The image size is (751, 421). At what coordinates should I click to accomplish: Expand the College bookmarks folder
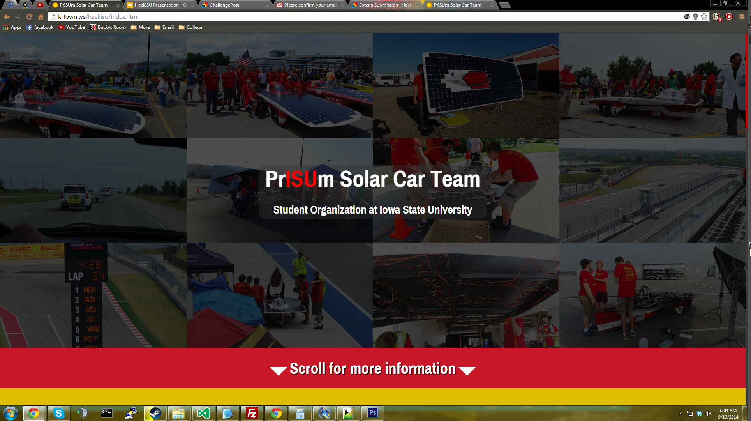point(190,27)
